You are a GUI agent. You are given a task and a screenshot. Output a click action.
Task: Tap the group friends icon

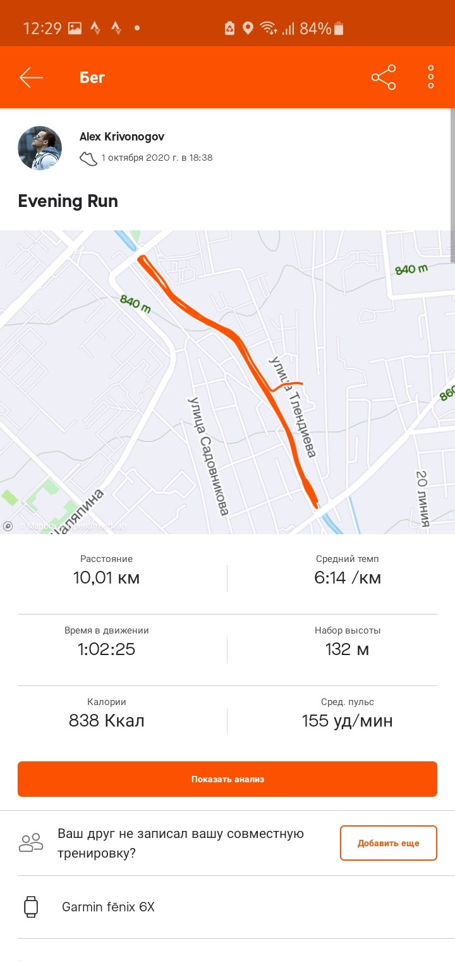[31, 842]
